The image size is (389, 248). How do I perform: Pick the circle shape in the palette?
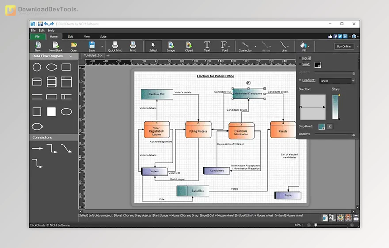[x=37, y=67]
